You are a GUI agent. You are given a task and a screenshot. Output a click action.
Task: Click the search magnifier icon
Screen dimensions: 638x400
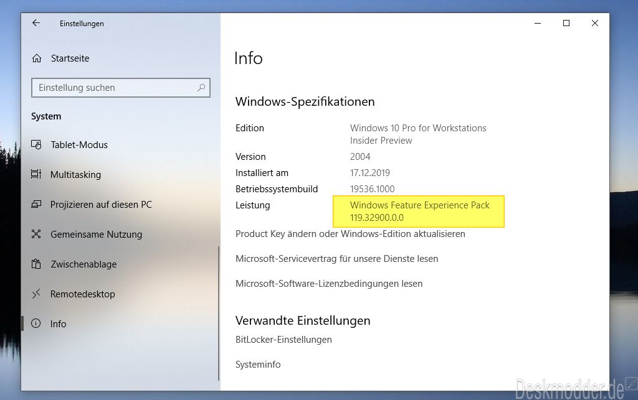[201, 87]
